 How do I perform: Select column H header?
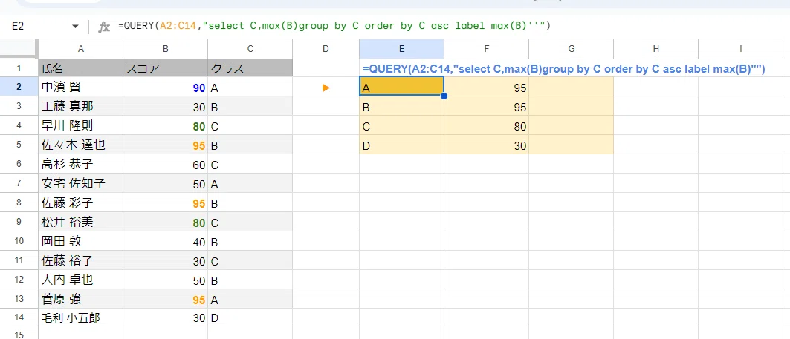[x=656, y=49]
